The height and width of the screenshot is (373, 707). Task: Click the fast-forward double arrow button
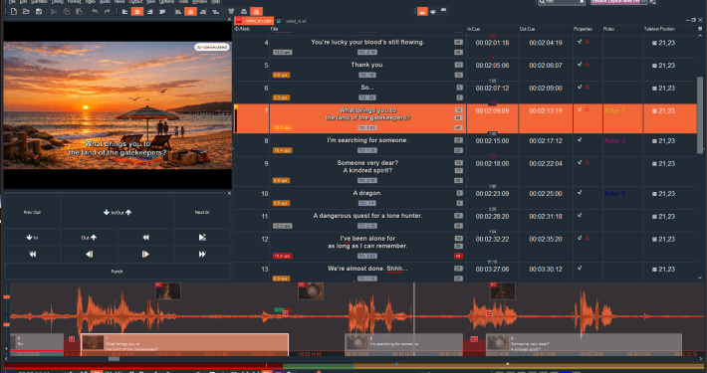[202, 254]
